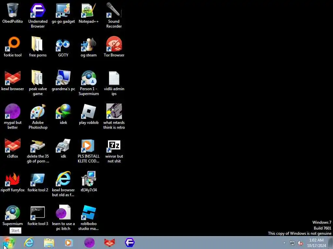Open the r834y7r34 installer icon
The image size is (333, 249).
coord(88,182)
